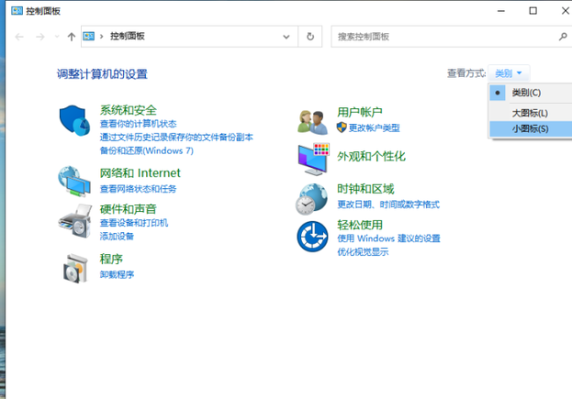Expand the breadcrumb chevron before 控制面板
This screenshot has width=572, height=399.
(102, 37)
